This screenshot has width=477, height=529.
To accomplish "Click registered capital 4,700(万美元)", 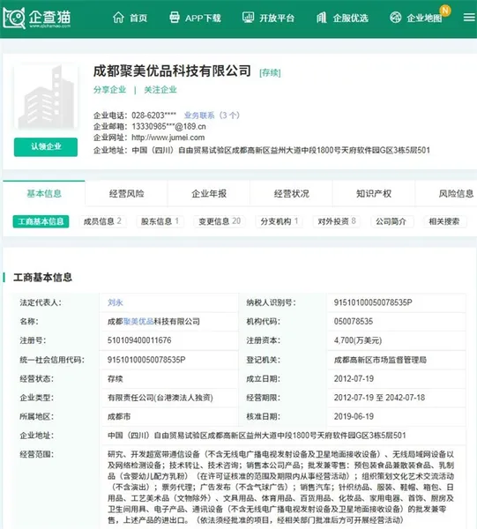I will [358, 340].
